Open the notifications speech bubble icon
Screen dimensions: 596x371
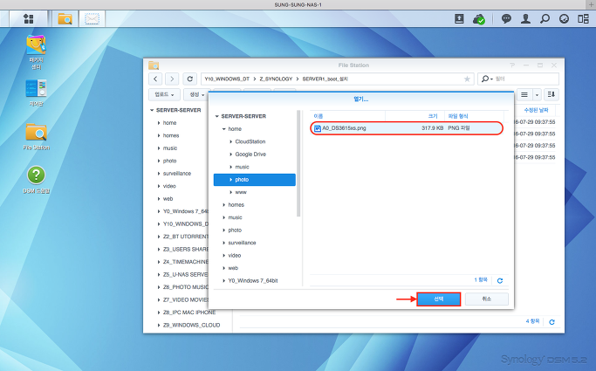(x=506, y=18)
